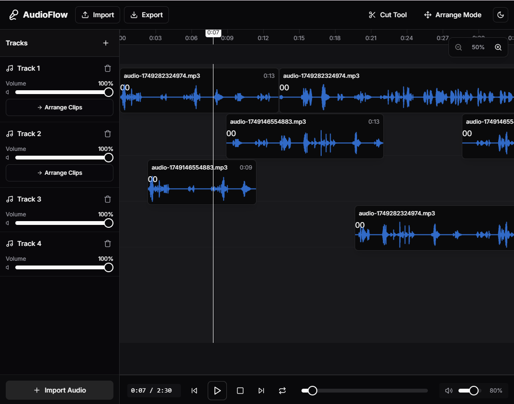The image size is (514, 404).
Task: Click the 0:07 playhead marker
Action: (213, 32)
